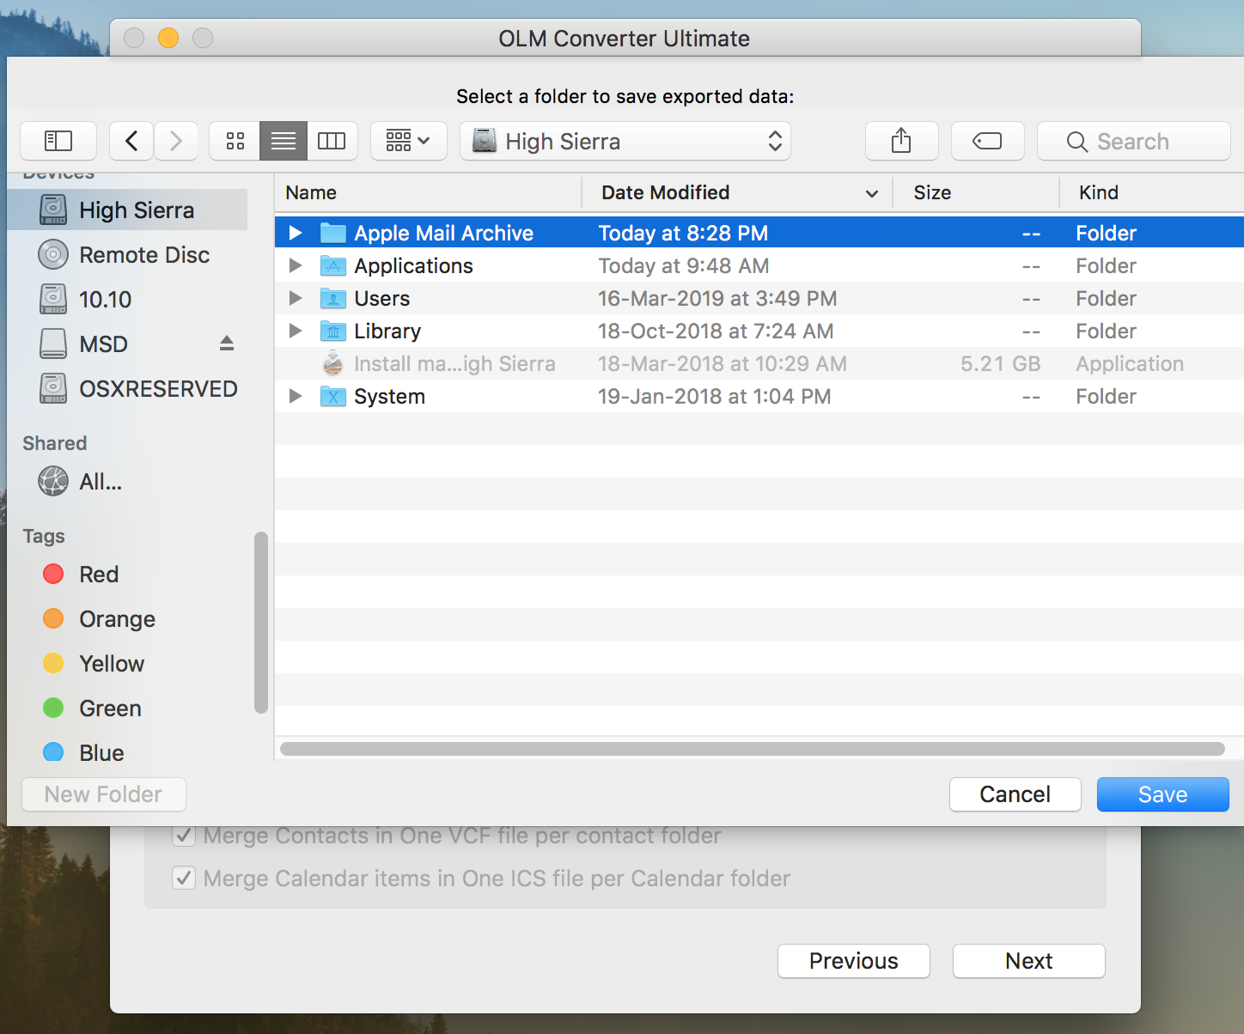The image size is (1244, 1034).
Task: Click the Applications folder icon
Action: (x=333, y=265)
